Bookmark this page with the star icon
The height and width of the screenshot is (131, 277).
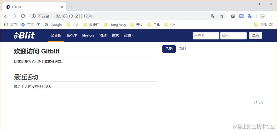click(222, 16)
